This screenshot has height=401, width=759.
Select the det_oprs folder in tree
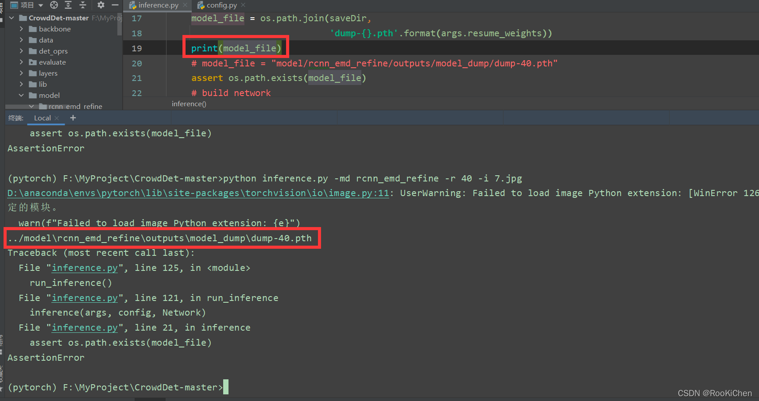tap(53, 51)
